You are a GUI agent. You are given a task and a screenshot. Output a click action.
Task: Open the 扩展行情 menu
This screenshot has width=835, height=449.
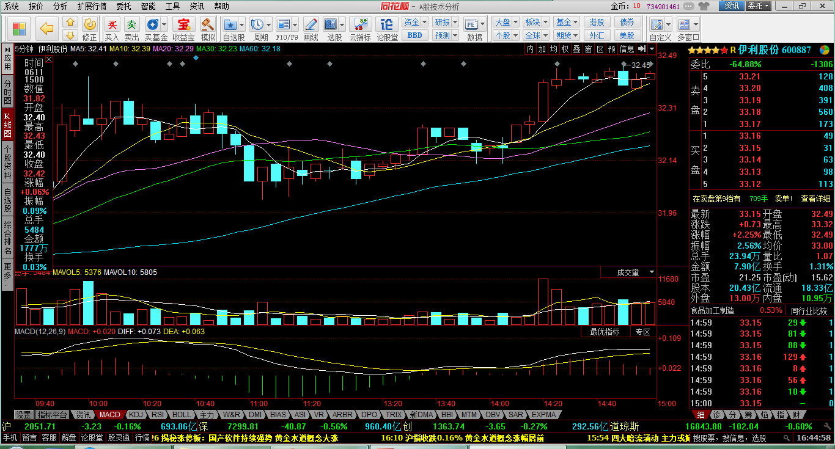point(92,6)
